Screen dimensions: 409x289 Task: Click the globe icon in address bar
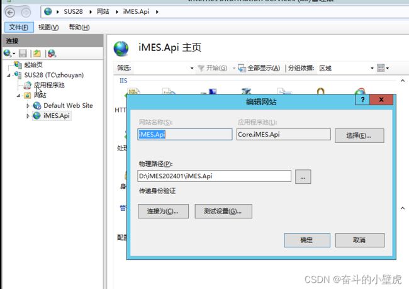pos(48,11)
